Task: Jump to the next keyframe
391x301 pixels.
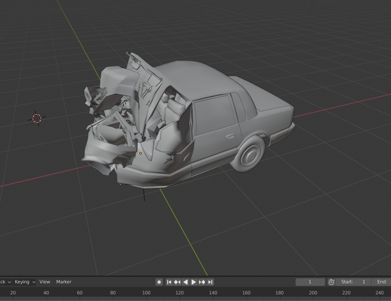Action: point(202,282)
